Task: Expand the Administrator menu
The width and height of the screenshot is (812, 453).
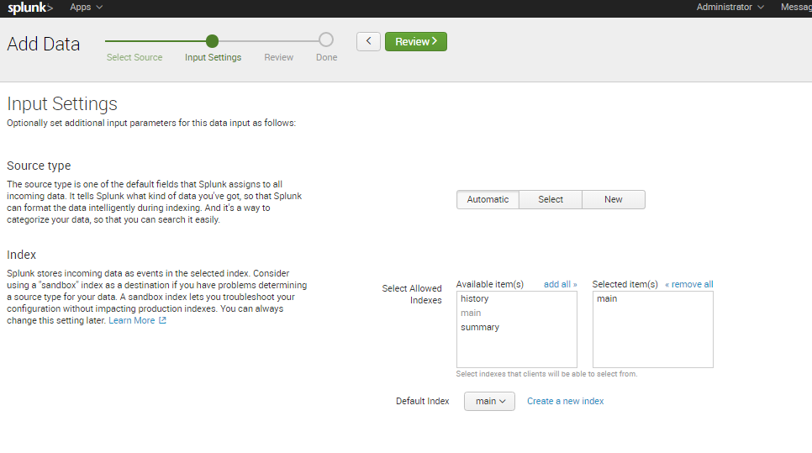Action: (x=730, y=7)
